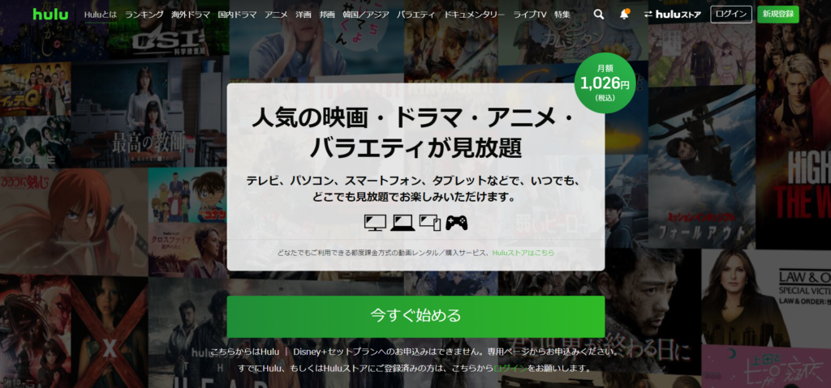
Task: Go to ランキング in navigation
Action: click(x=144, y=15)
